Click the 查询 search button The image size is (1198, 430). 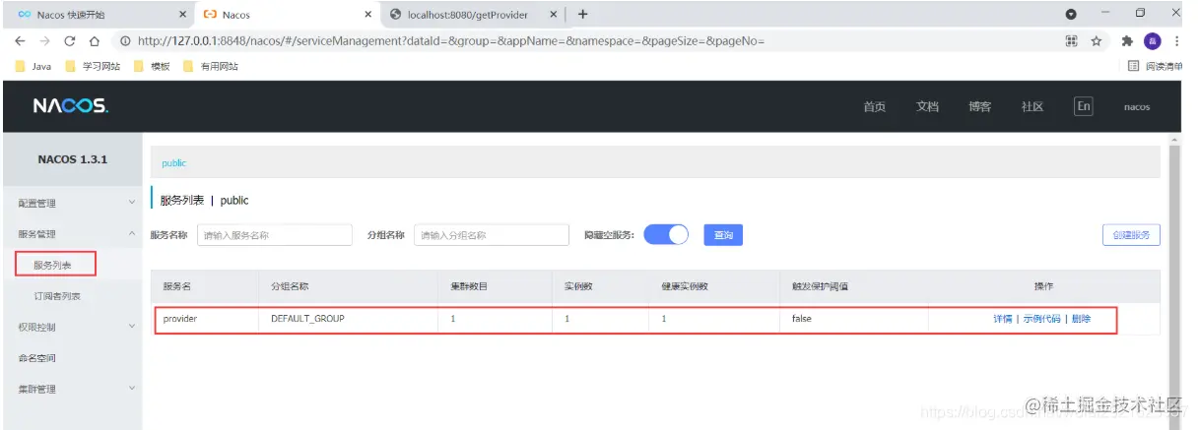tap(723, 235)
